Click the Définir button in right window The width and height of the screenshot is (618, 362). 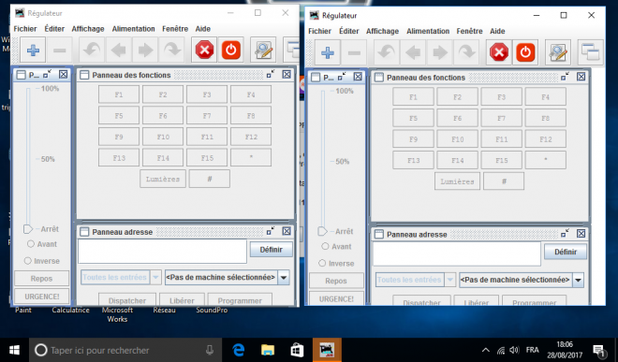click(566, 252)
